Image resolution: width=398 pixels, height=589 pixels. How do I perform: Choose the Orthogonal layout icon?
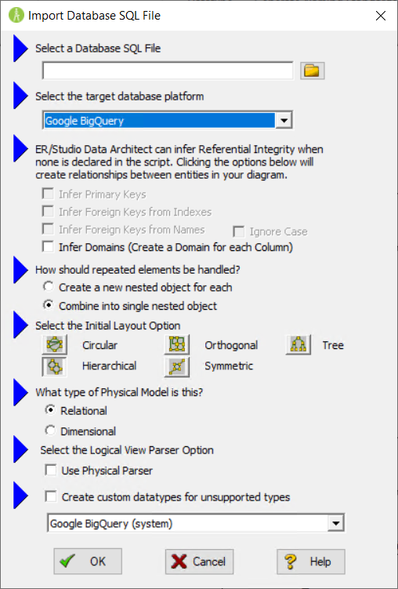click(x=177, y=345)
